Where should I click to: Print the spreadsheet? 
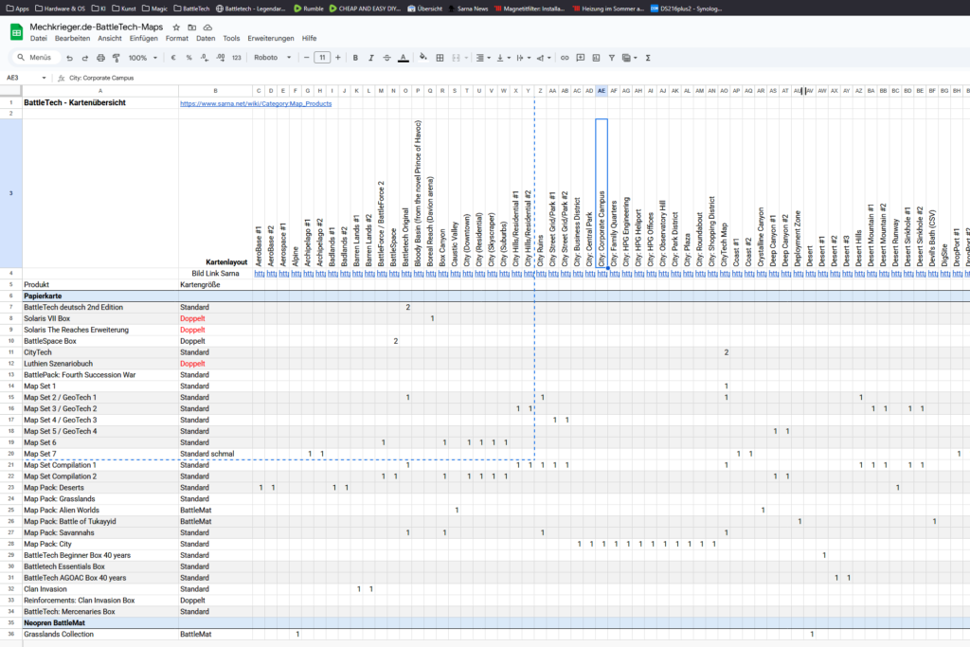coord(100,58)
